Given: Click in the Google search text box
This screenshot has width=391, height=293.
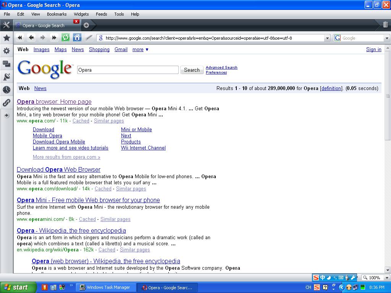Looking at the screenshot, I should pos(128,70).
